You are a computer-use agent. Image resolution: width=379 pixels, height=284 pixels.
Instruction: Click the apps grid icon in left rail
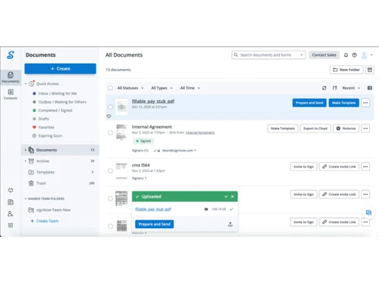pos(11,225)
